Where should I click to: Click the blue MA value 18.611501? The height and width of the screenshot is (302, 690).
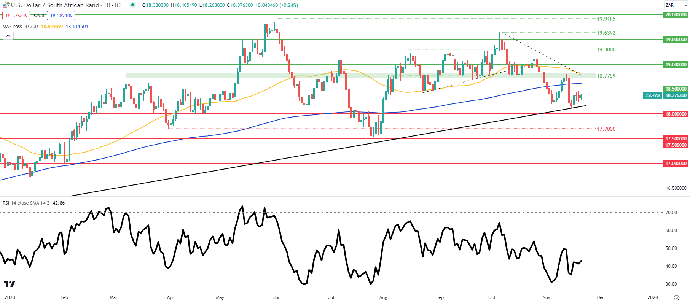click(x=77, y=27)
